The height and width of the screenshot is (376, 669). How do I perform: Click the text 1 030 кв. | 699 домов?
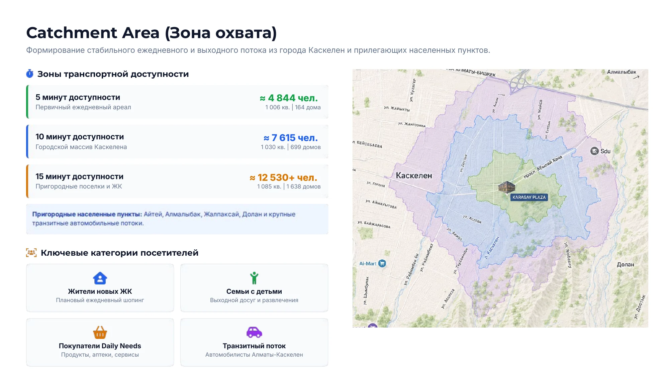tap(291, 147)
